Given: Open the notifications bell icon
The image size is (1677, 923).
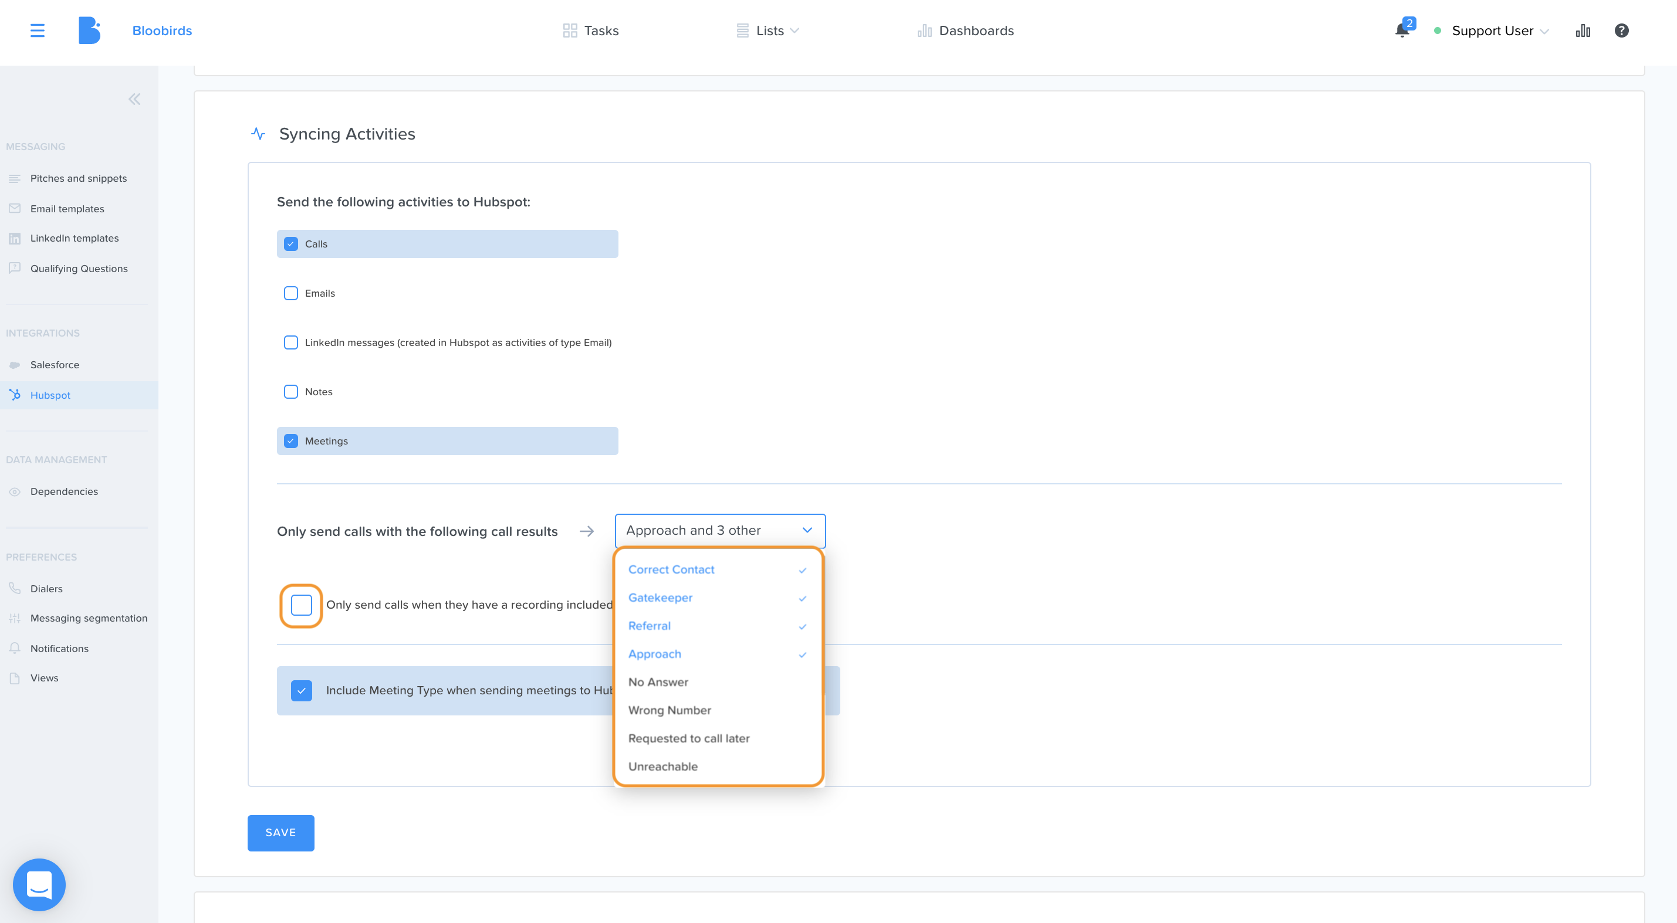Looking at the screenshot, I should click(x=1402, y=30).
